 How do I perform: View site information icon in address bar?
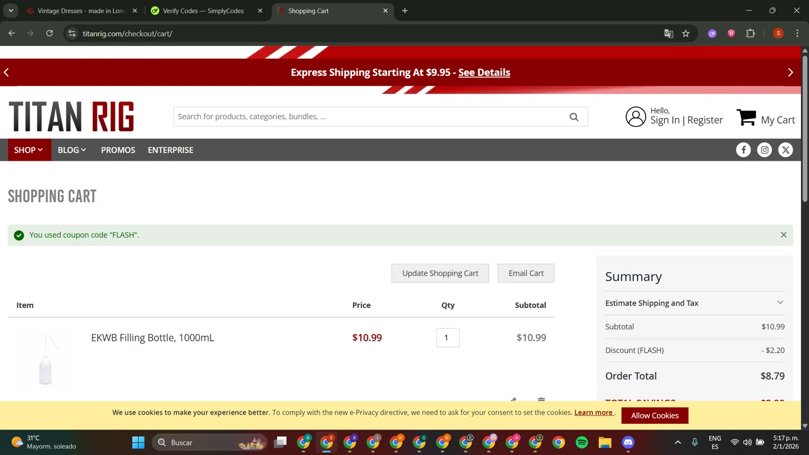[72, 33]
